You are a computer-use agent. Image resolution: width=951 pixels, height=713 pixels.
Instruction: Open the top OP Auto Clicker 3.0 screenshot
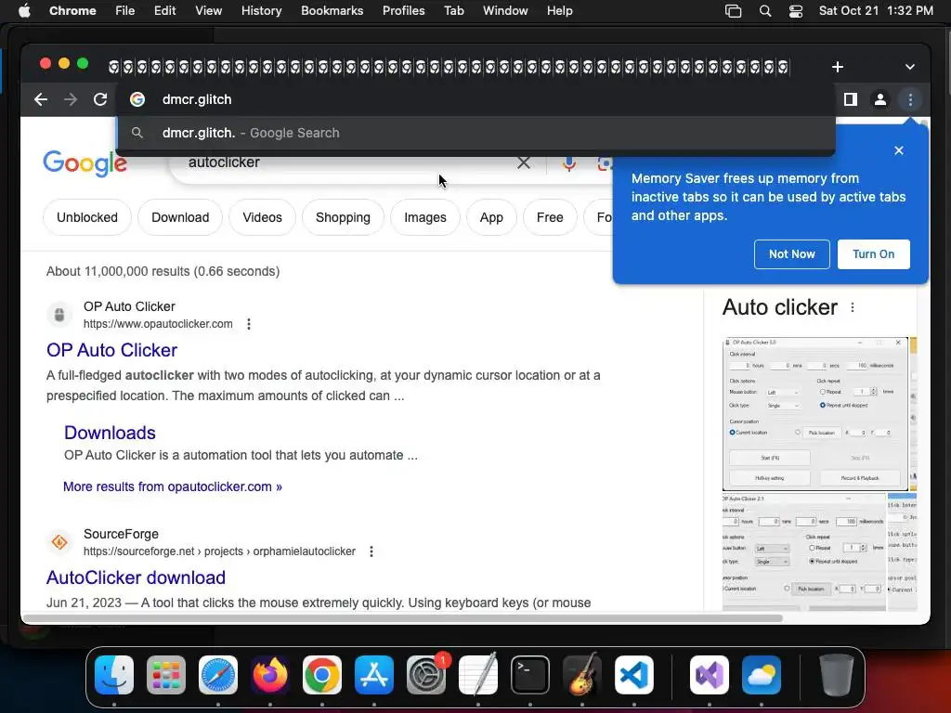[815, 414]
